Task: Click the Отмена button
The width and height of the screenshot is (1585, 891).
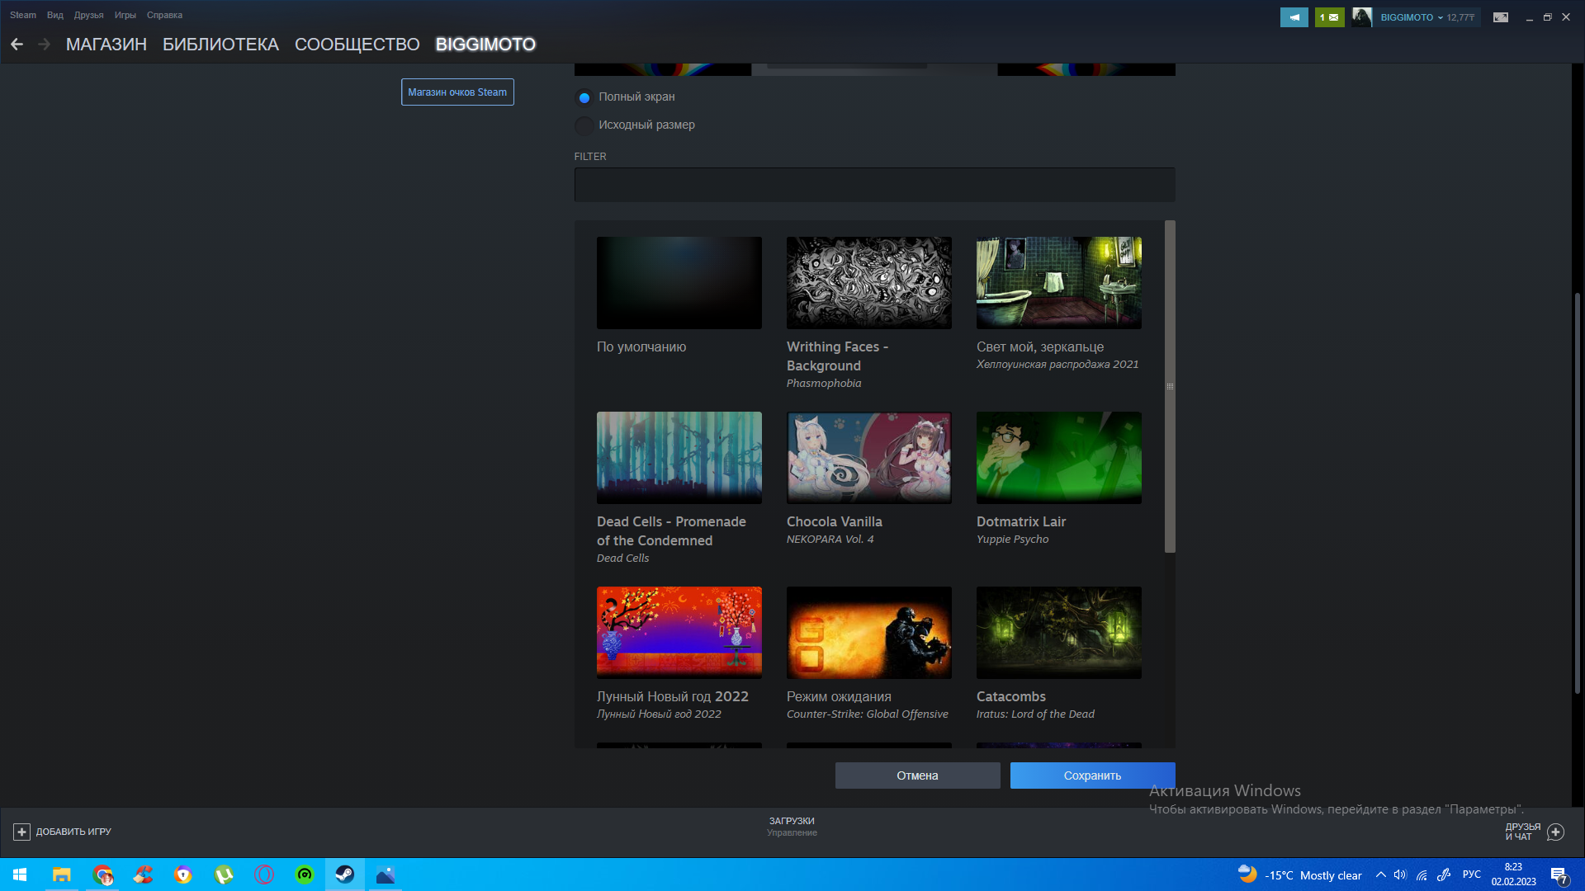Action: (917, 775)
